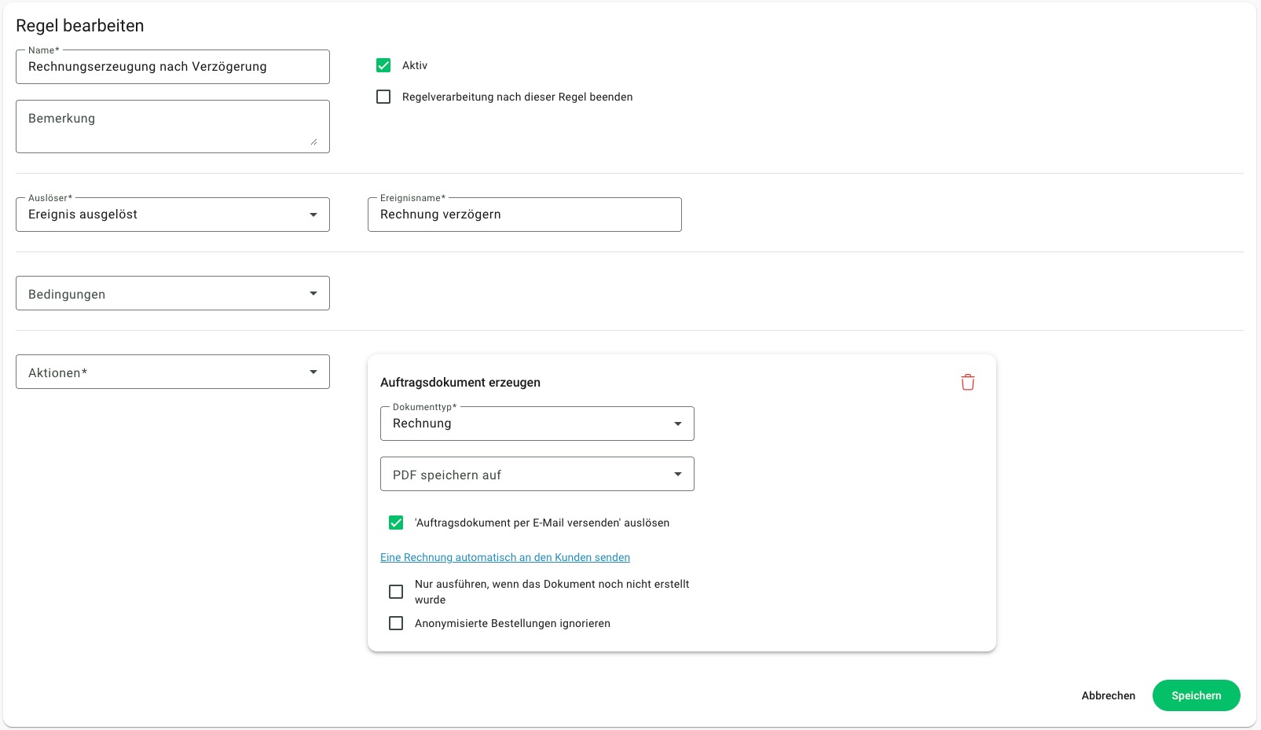Open the Dokumenttyp dropdown showing Rechnung
Viewport: 1261px width, 730px height.
537,424
